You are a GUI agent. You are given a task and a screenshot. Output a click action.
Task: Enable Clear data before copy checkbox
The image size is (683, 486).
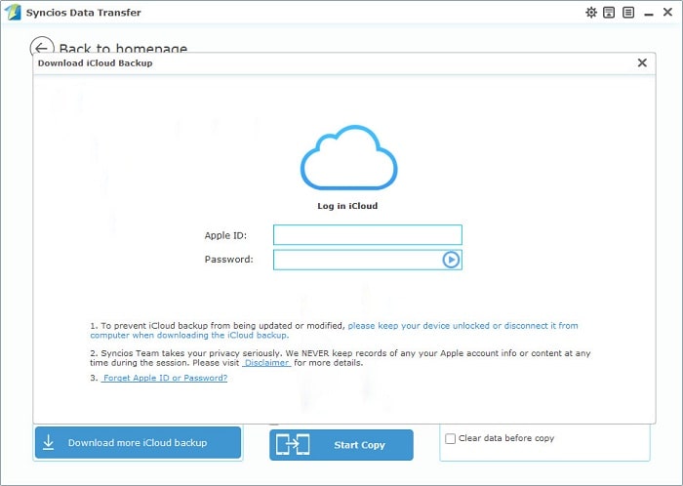pyautogui.click(x=451, y=438)
